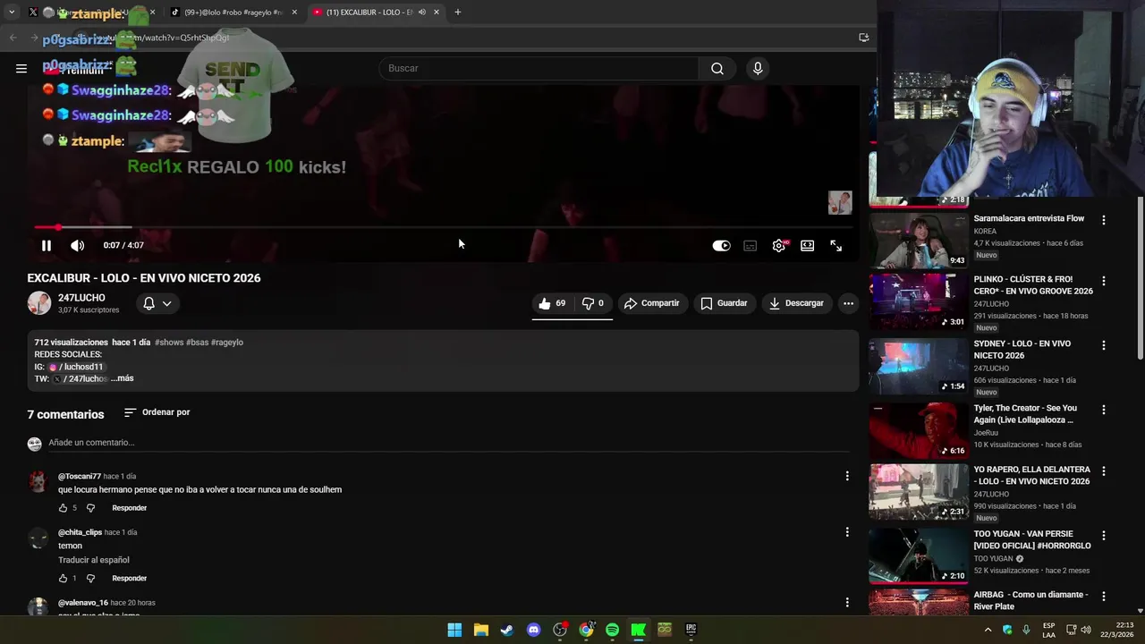Like the comment by @chita_clips
This screenshot has width=1145, height=644.
(63, 579)
